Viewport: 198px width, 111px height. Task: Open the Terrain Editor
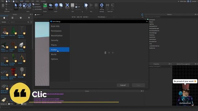point(45,6)
